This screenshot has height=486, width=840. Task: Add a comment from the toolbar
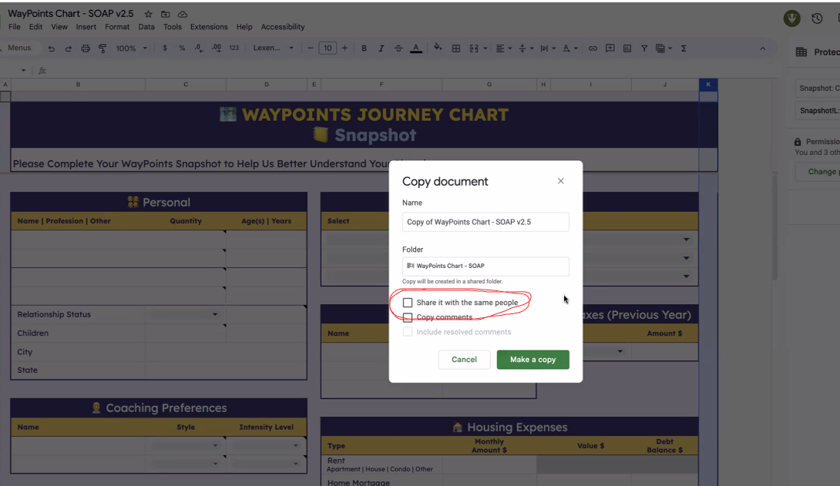point(610,49)
